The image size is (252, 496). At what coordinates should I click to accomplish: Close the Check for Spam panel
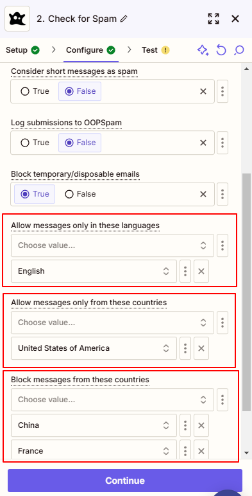(235, 19)
